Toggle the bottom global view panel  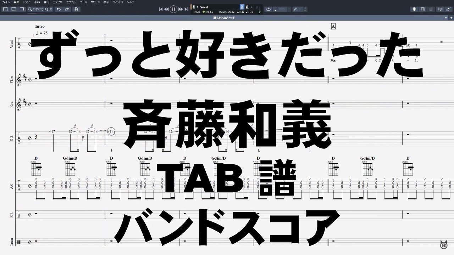(x=13, y=9)
